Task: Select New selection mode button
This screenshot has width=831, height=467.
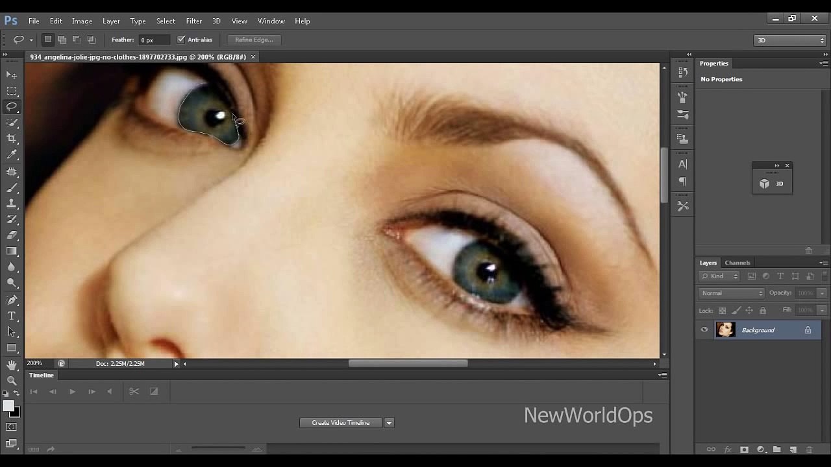Action: coord(47,40)
